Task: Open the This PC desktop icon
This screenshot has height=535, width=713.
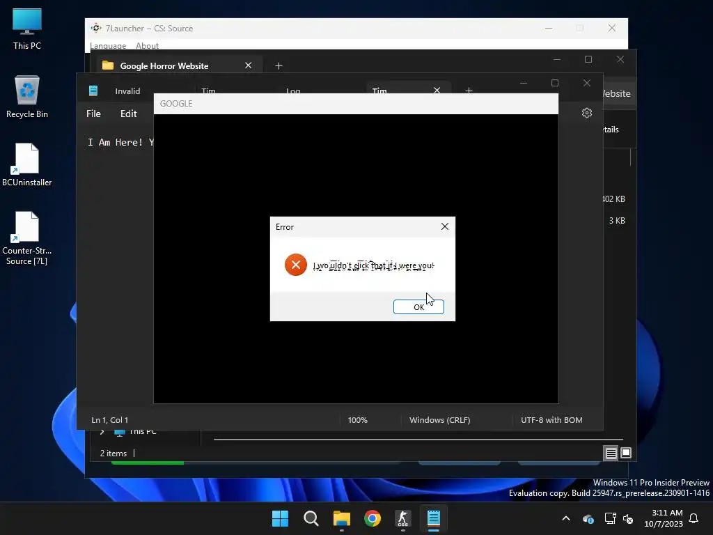Action: 27,29
